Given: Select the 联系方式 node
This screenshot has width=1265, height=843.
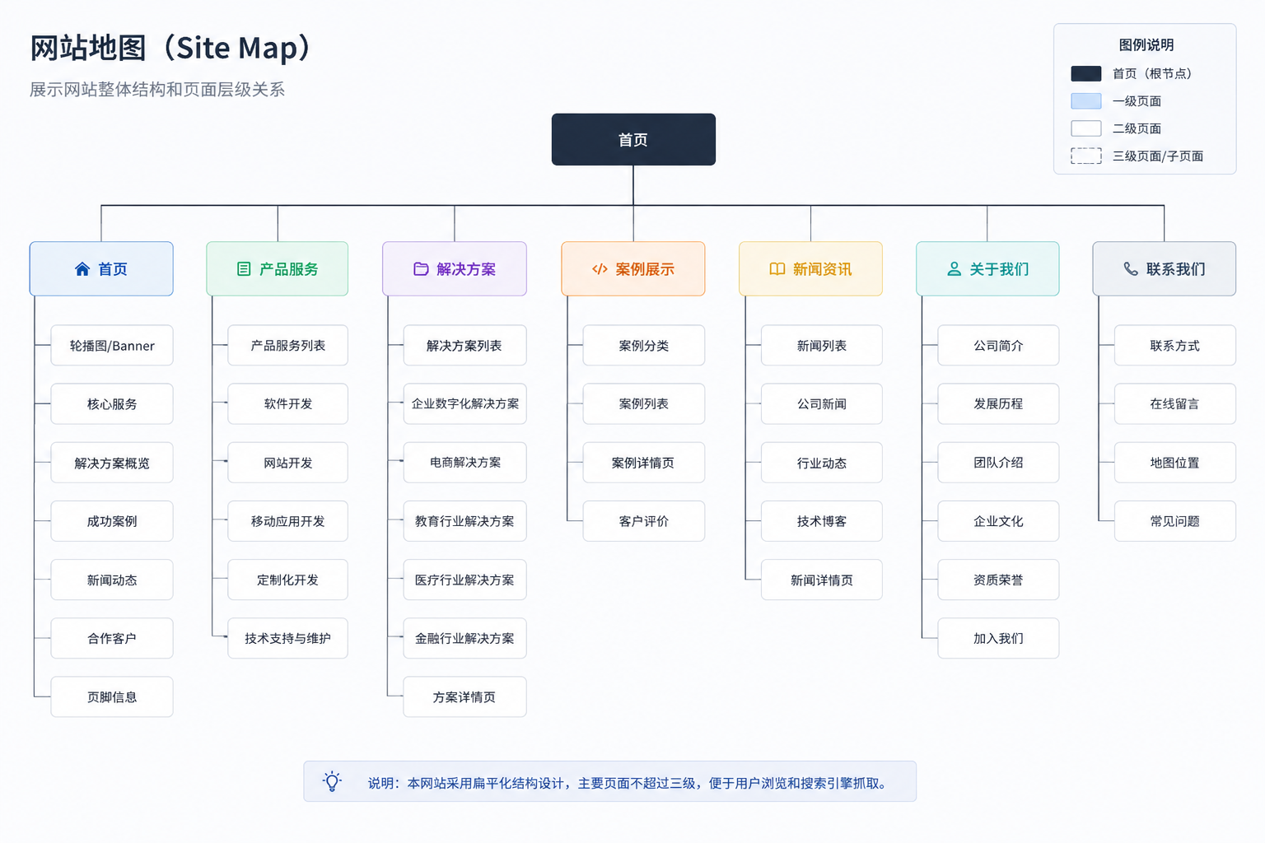Looking at the screenshot, I should click(1175, 346).
